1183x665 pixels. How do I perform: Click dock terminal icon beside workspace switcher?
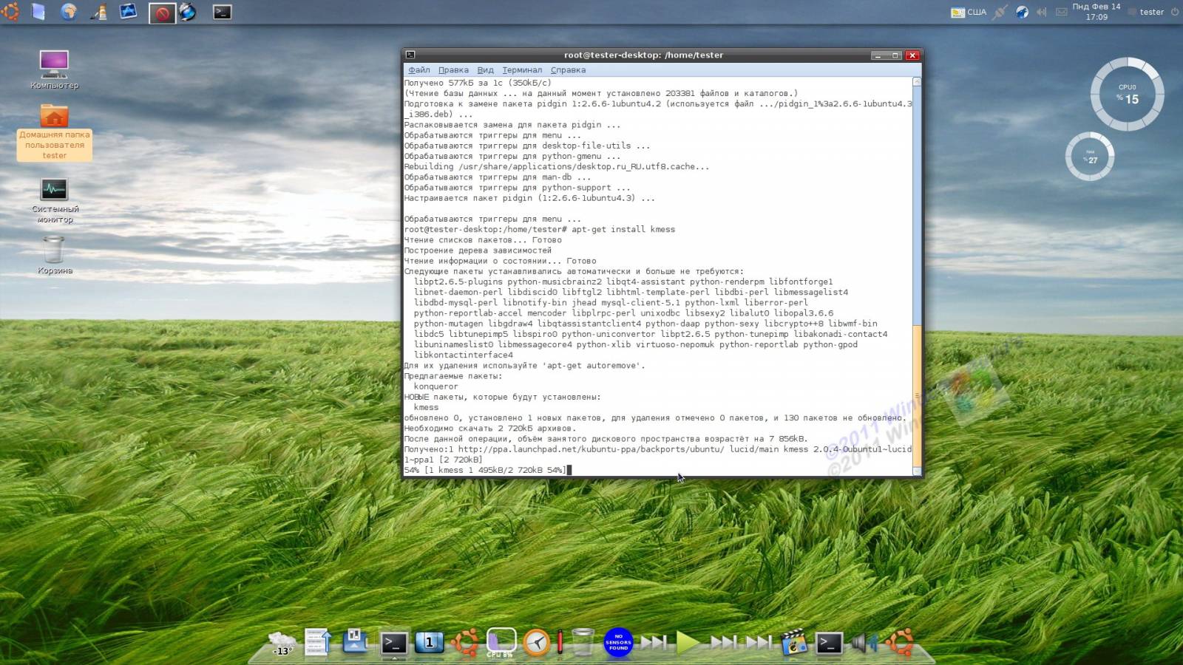(x=394, y=643)
